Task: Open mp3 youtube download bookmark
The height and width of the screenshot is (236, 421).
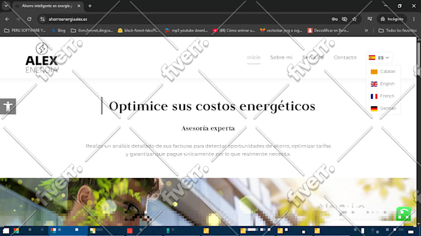Action: pyautogui.click(x=186, y=30)
